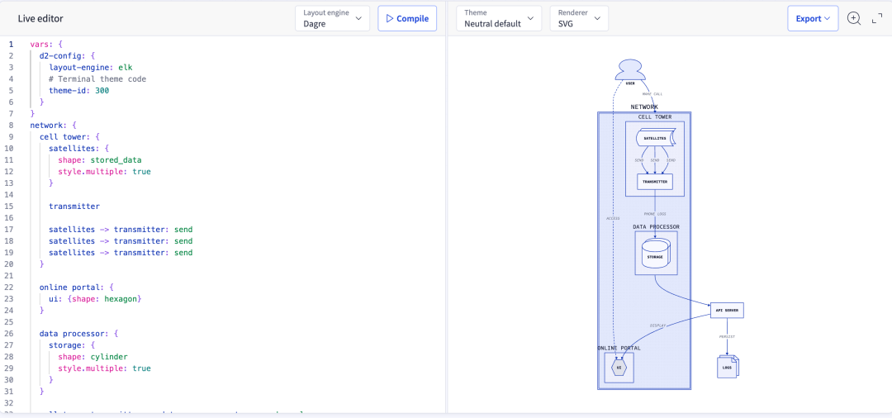Open the Export menu
The height and width of the screenshot is (418, 892).
[813, 18]
